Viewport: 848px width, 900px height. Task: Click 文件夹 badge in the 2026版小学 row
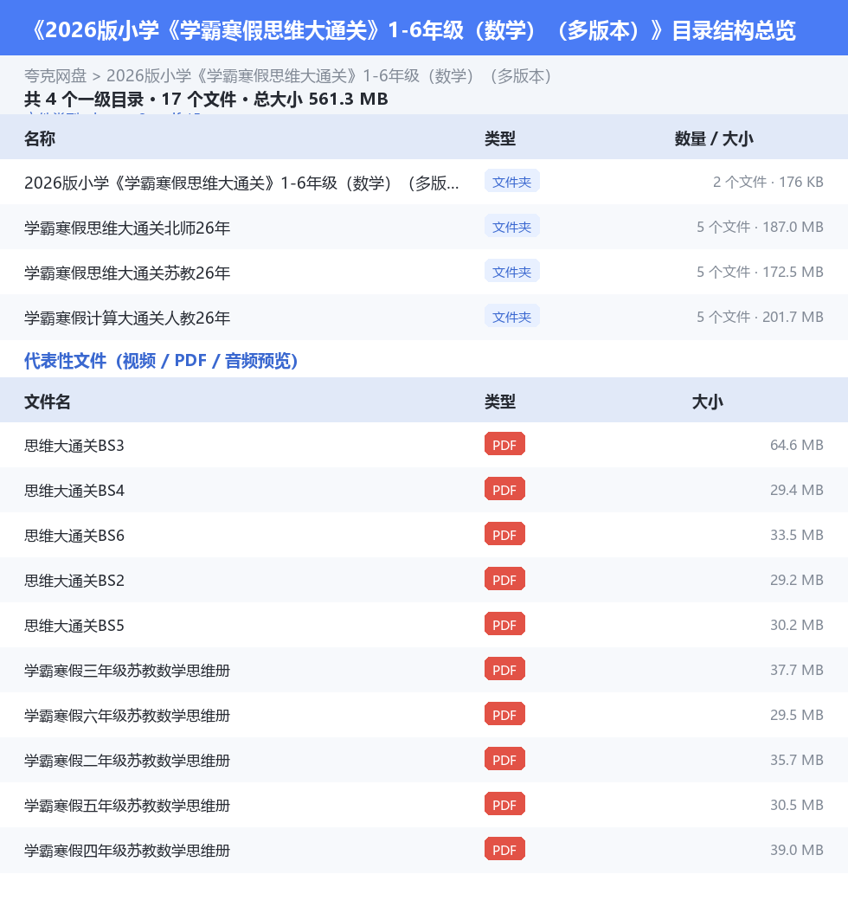tap(511, 182)
